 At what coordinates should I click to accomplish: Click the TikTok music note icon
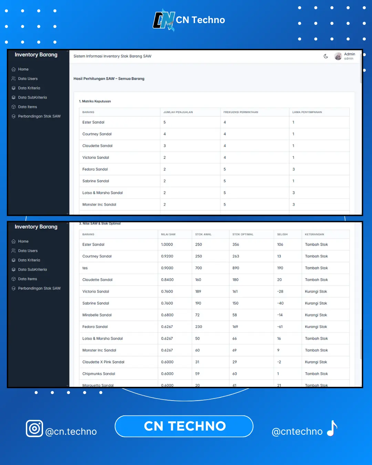coord(332,428)
